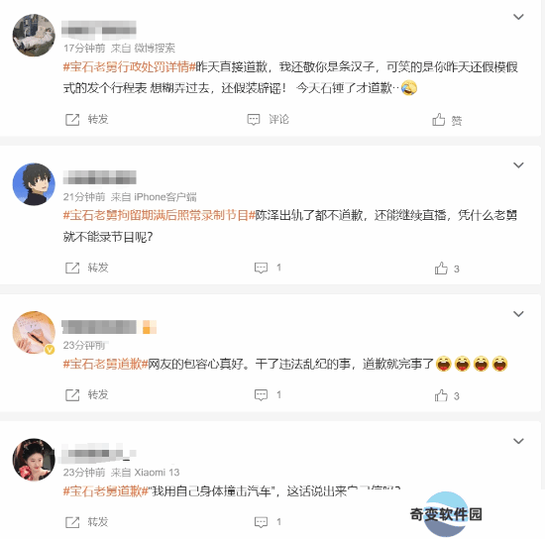Open comments on the 17分钟前 post

(254, 120)
